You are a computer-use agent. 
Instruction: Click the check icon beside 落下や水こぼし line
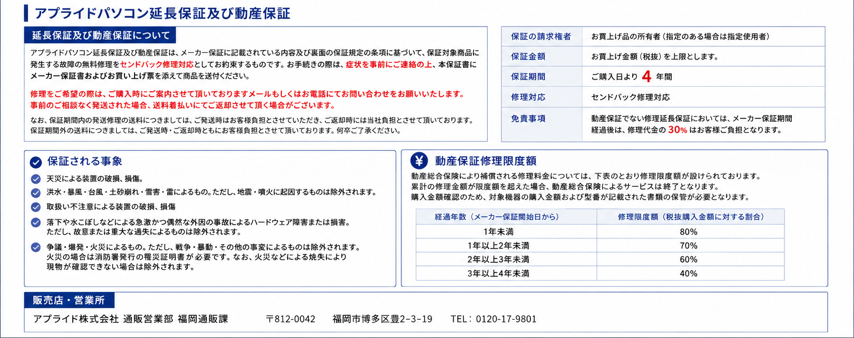click(36, 222)
